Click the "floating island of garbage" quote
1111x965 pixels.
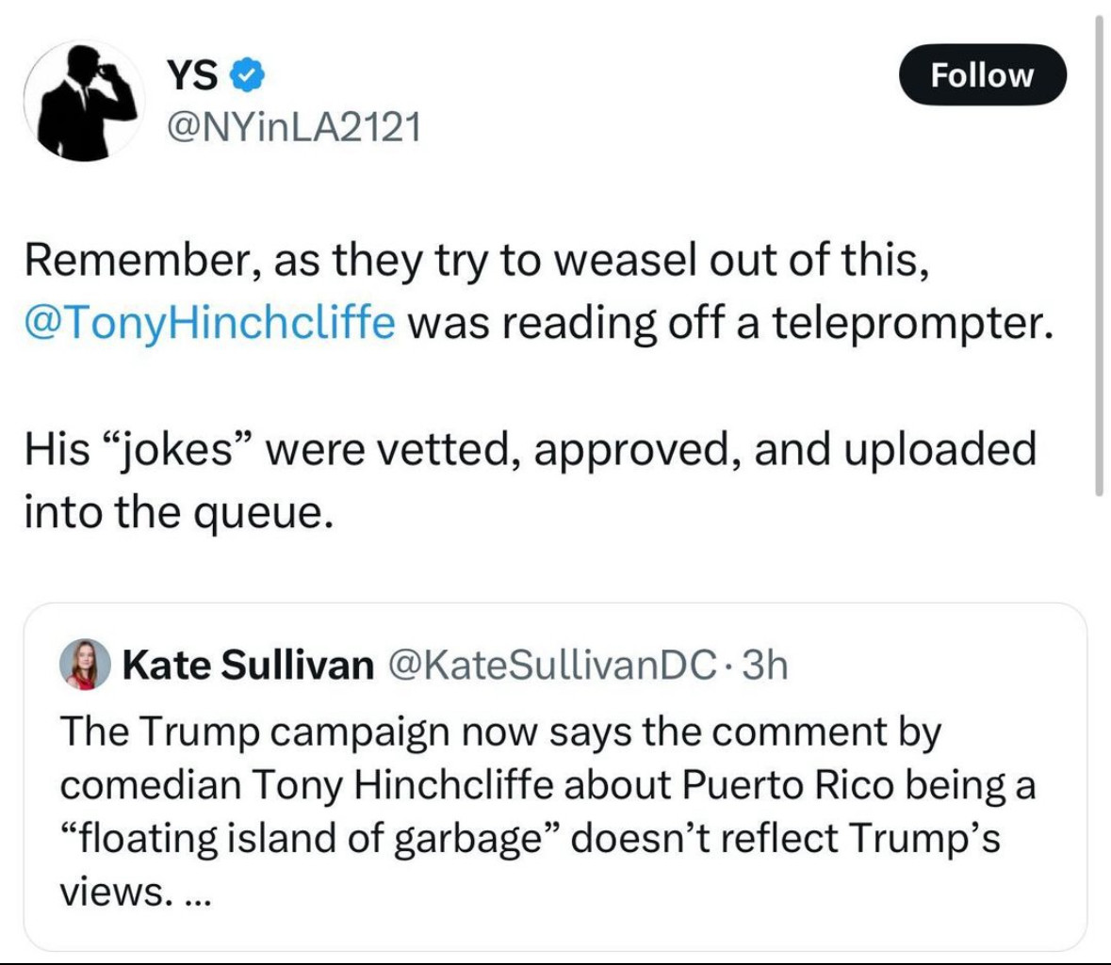[309, 838]
